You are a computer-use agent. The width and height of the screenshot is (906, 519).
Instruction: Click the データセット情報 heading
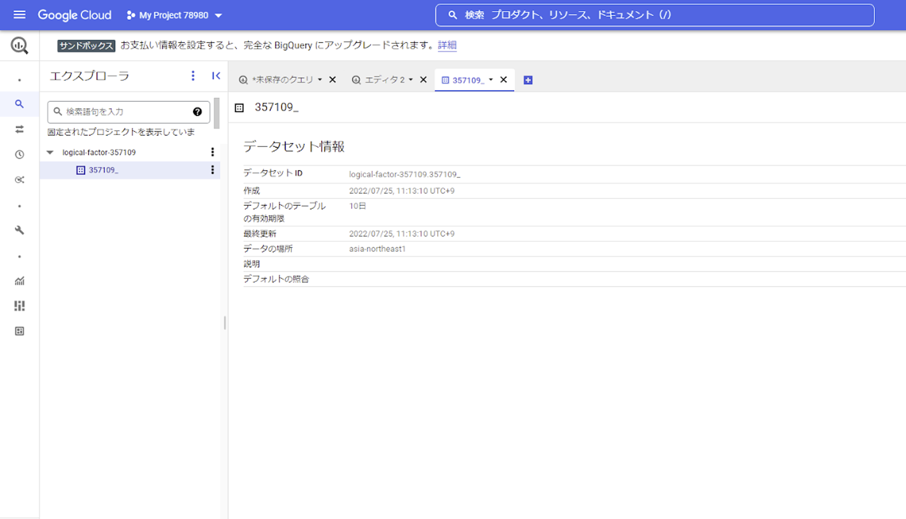point(294,146)
